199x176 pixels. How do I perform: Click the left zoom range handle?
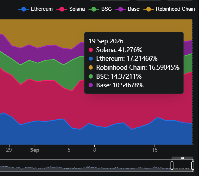tap(172, 165)
